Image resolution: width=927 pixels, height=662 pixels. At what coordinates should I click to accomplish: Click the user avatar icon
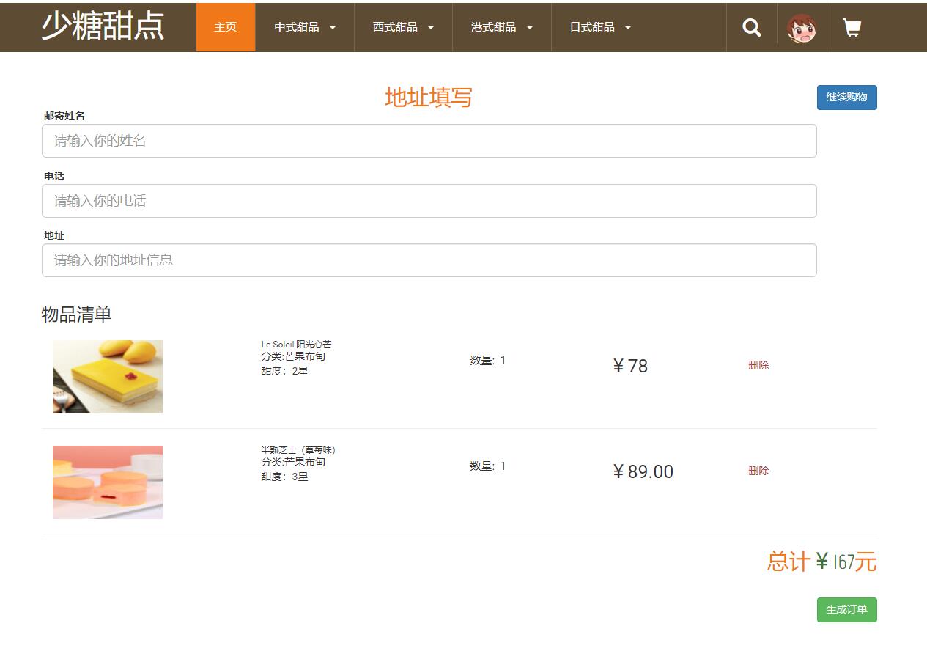tap(802, 27)
